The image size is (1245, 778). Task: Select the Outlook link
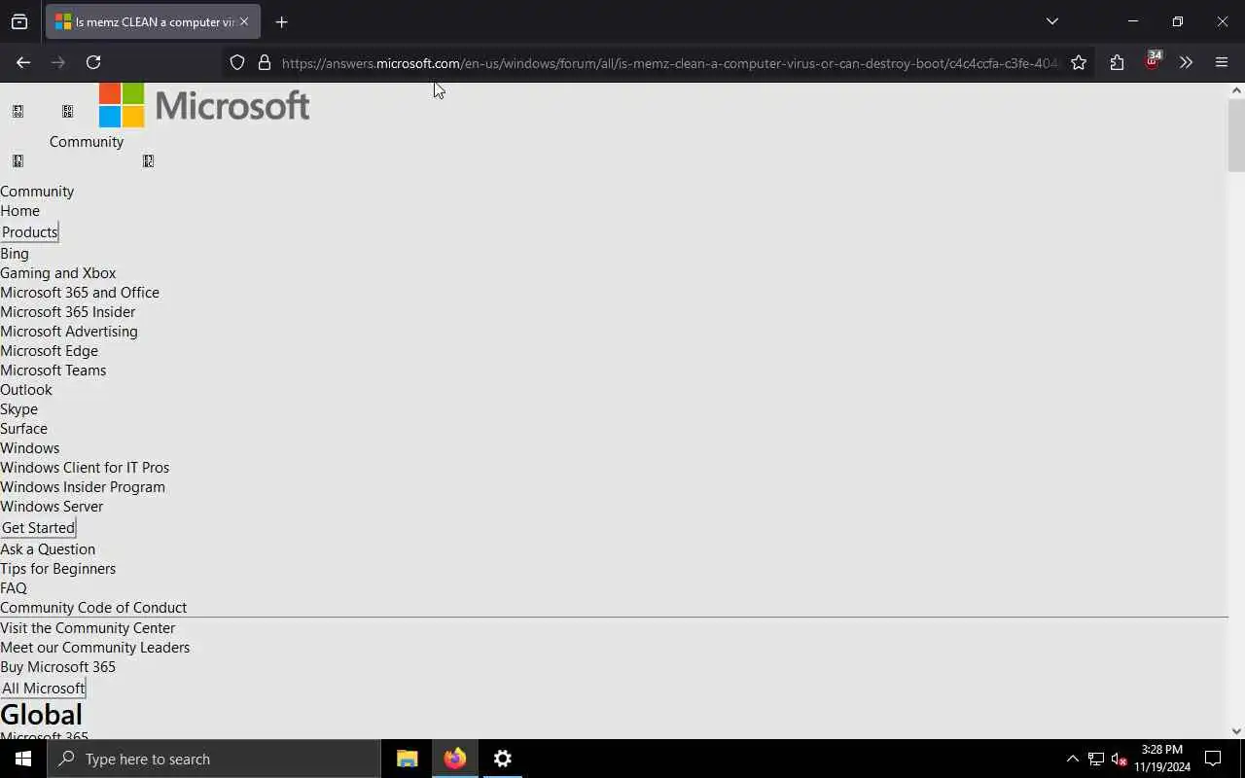(26, 390)
